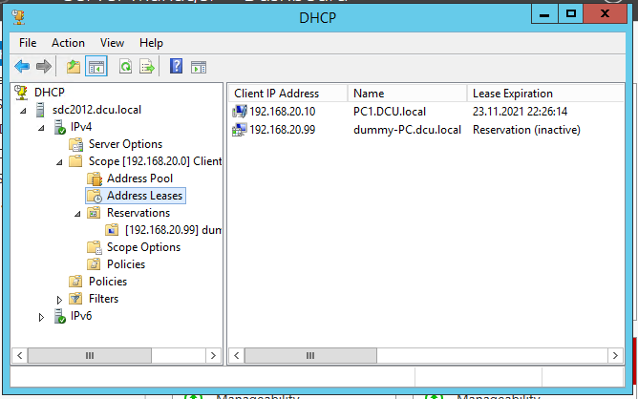The image size is (638, 399).
Task: Click the Refresh toolbar icon
Action: coord(125,66)
